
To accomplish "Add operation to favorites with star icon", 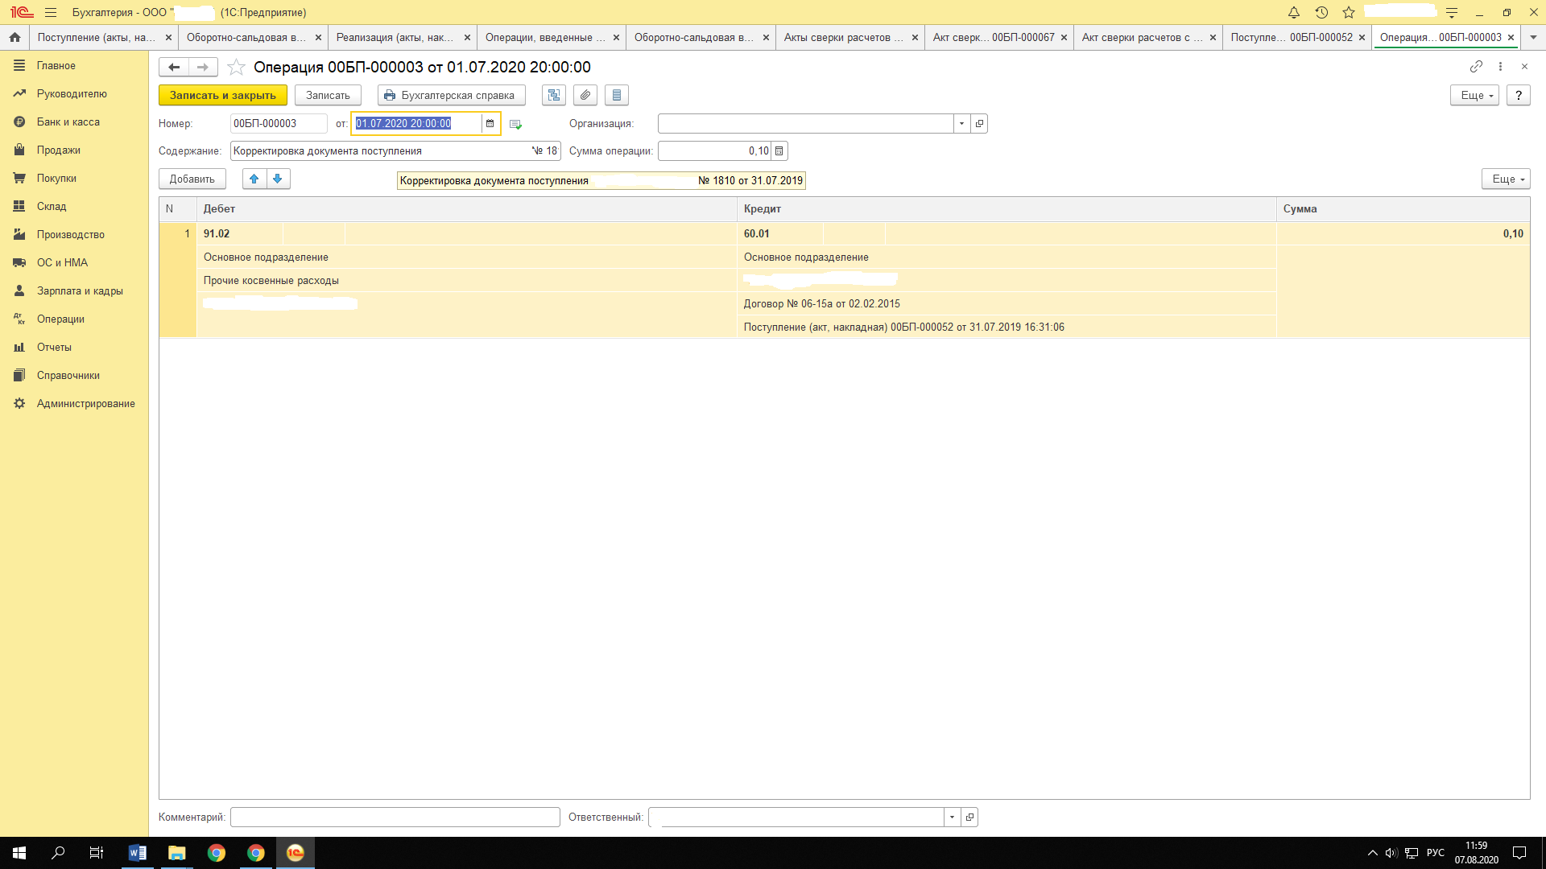I will point(236,67).
